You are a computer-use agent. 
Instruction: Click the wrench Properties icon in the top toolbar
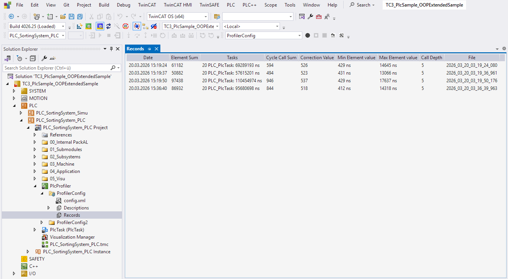(x=310, y=17)
